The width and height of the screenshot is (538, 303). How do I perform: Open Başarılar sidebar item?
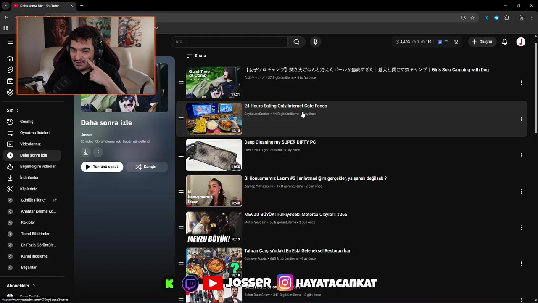pos(32,267)
